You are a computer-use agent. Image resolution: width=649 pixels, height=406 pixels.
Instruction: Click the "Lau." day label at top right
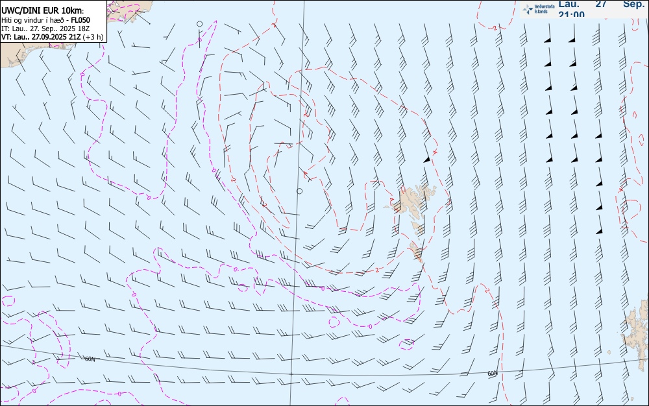(x=569, y=4)
